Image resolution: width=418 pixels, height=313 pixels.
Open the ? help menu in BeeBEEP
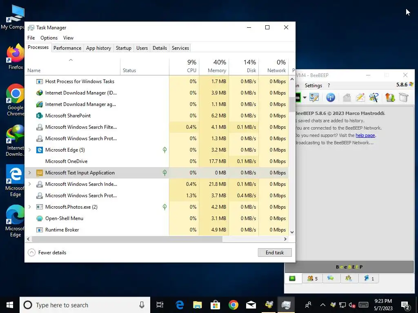tap(329, 86)
